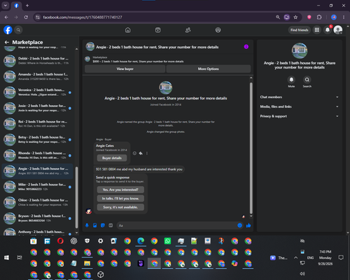Viewport: 350px width, 280px height.
Task: Open the Josie conversation in the list
Action: click(x=37, y=108)
